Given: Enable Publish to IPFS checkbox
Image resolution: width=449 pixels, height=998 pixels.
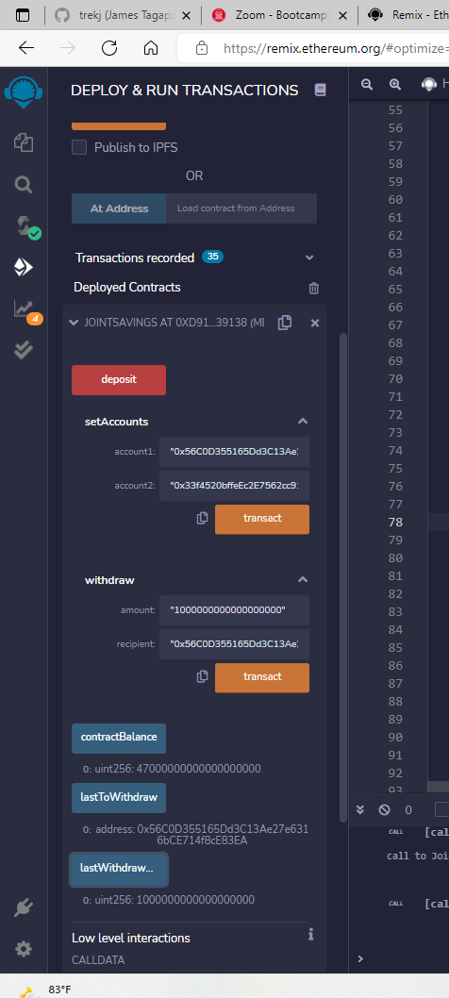Looking at the screenshot, I should [79, 148].
